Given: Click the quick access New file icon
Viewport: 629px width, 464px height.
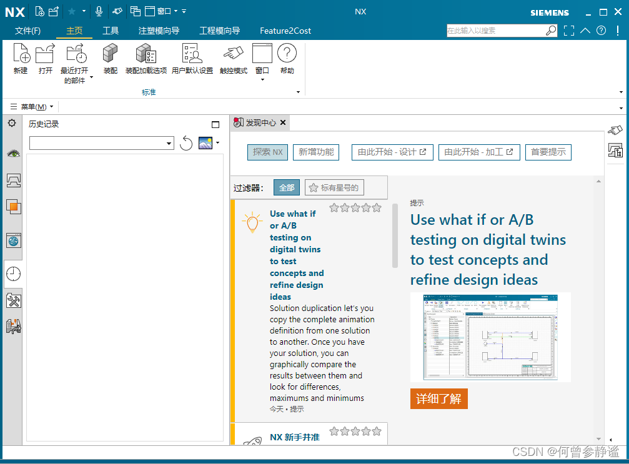Looking at the screenshot, I should click(x=39, y=11).
